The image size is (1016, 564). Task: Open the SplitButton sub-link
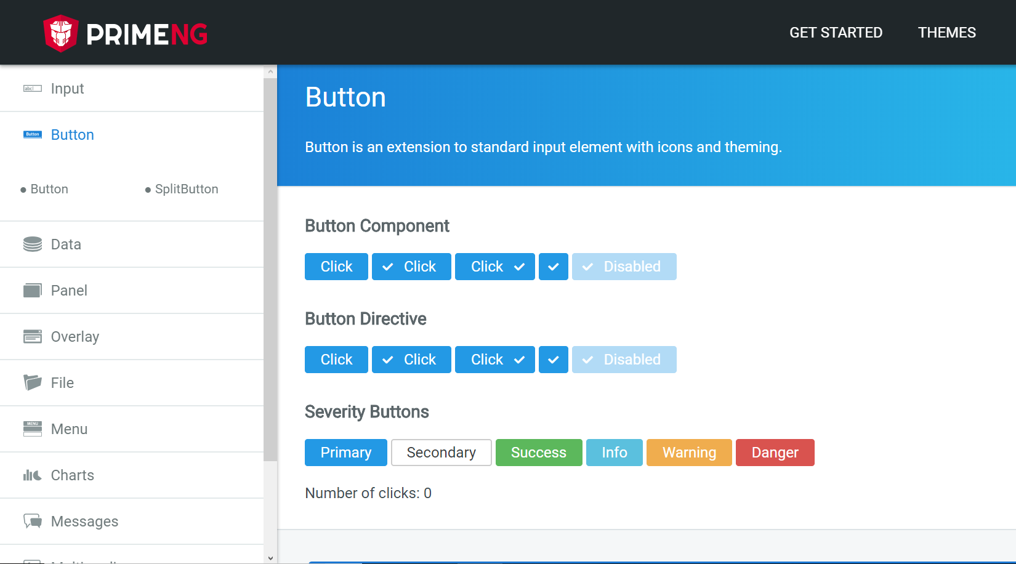[x=186, y=189]
